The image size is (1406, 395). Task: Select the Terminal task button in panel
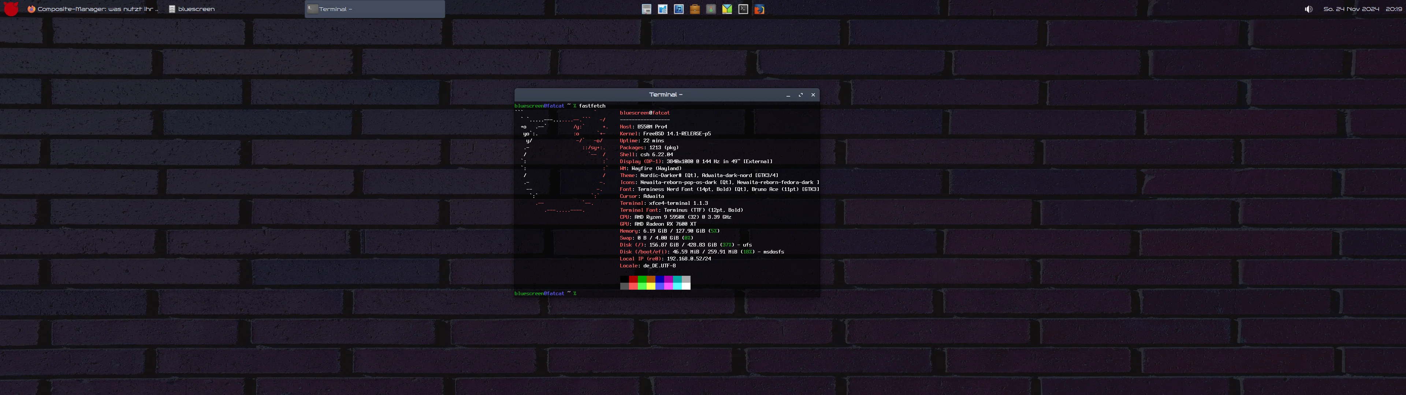click(375, 9)
